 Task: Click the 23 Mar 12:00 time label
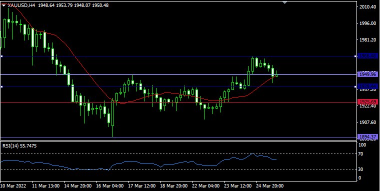click(x=238, y=186)
